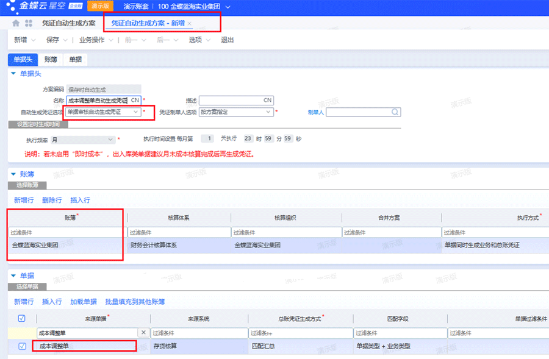Collapse the 单据头 section
Screen dimensions: 549x359
[13, 74]
